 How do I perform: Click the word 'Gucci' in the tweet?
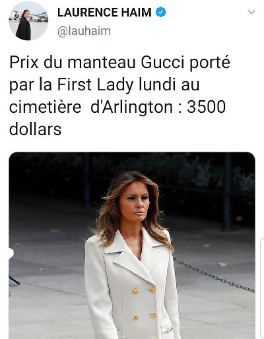(x=162, y=63)
